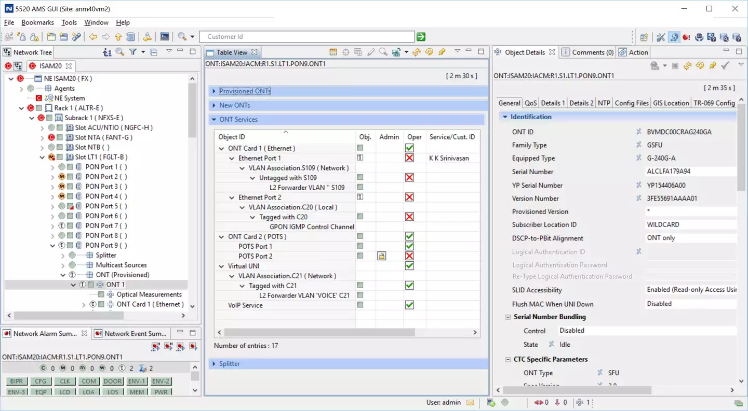
Task: Click the Serial Number field ALCLFA179A94
Action: point(690,172)
